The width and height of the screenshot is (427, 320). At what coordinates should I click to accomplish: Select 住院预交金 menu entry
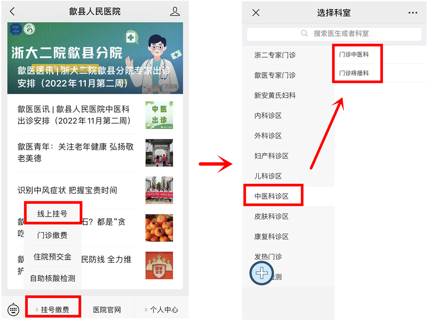point(52,257)
